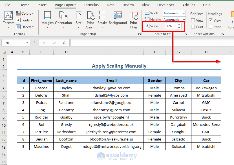Enable Gridlines Print checkbox
The width and height of the screenshot is (234, 165).
(193, 27)
